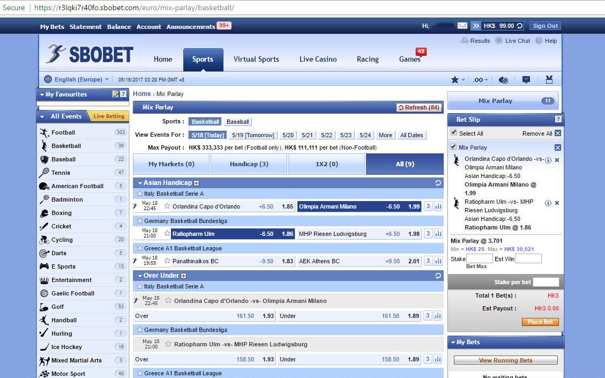The height and width of the screenshot is (378, 605).
Task: Collapse the Over Under section
Action: (140, 276)
